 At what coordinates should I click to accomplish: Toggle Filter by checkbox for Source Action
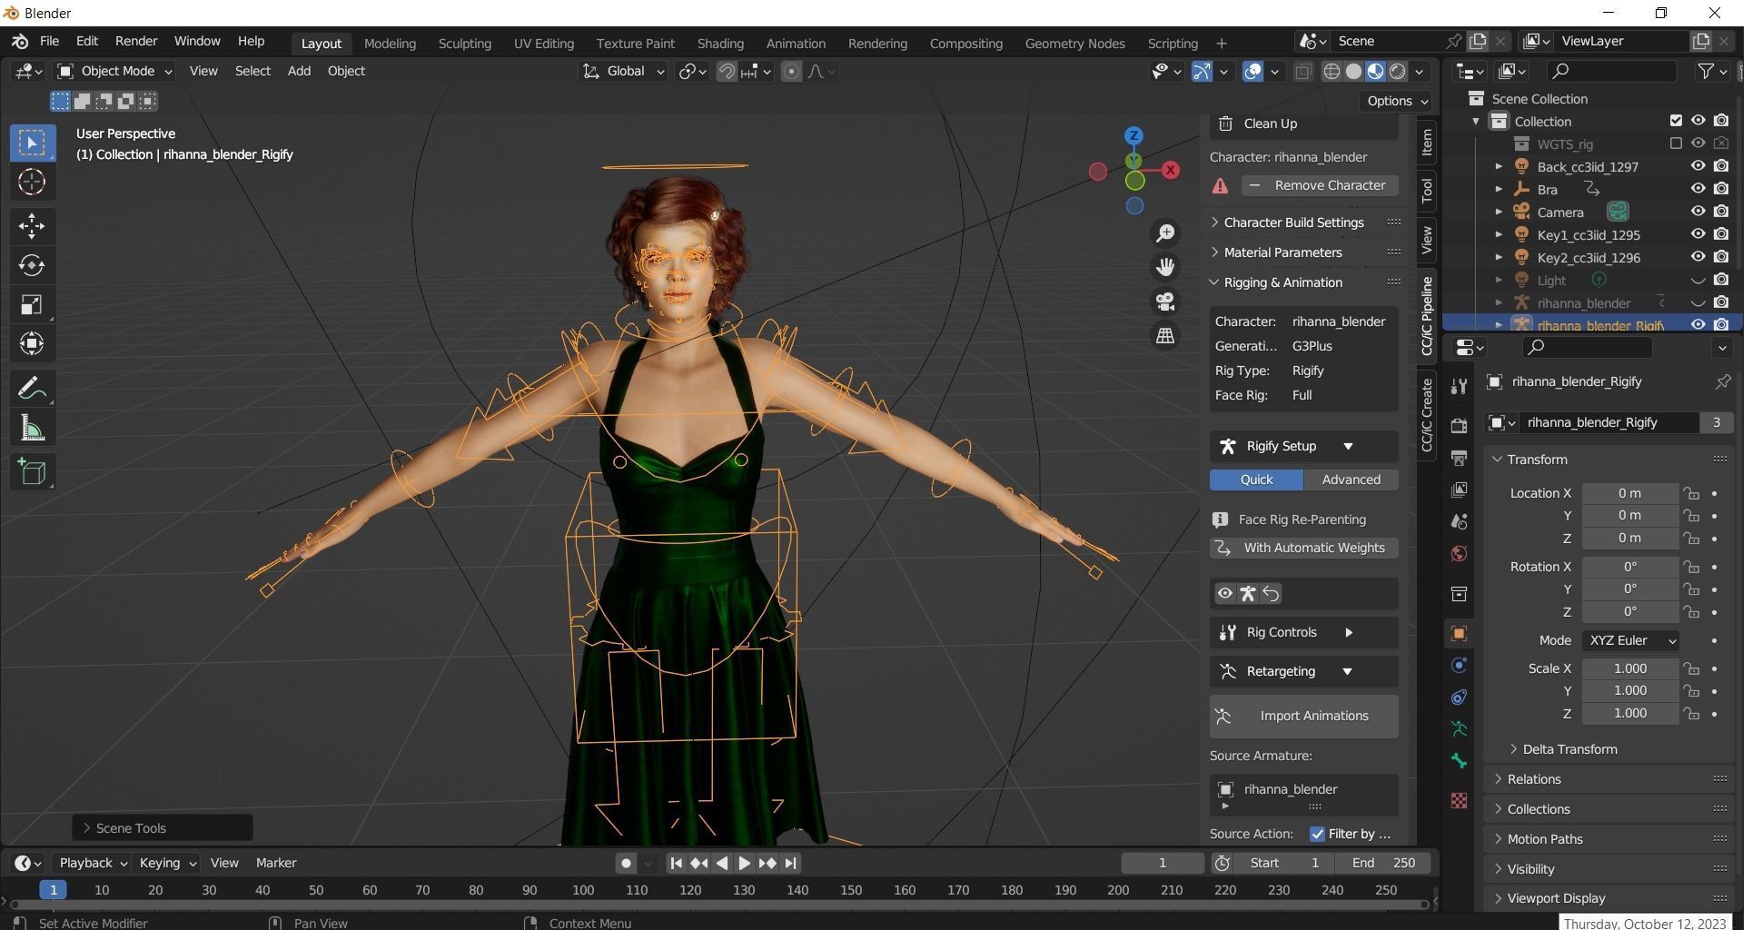(x=1317, y=834)
